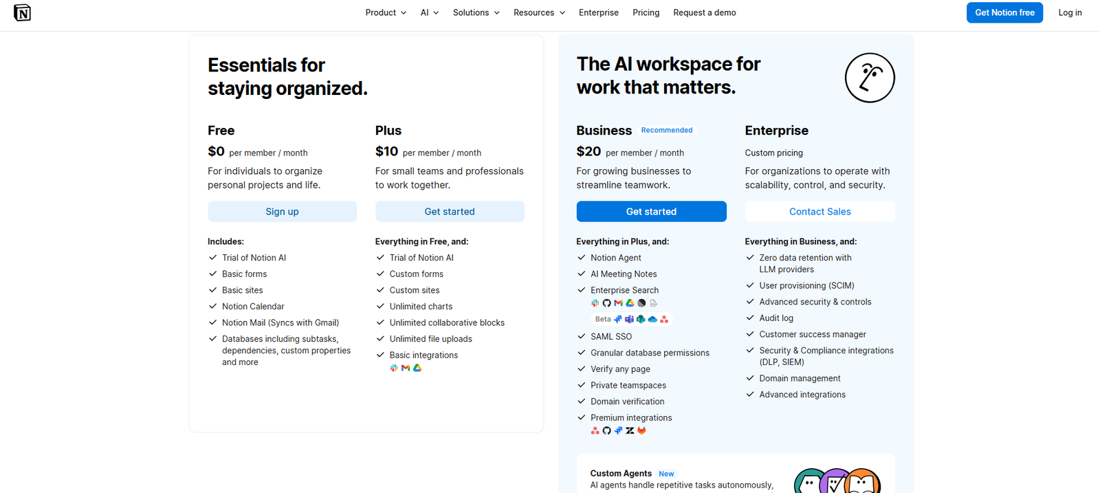Click the Zendesk icon under Premium integrations
1100x493 pixels.
(630, 430)
